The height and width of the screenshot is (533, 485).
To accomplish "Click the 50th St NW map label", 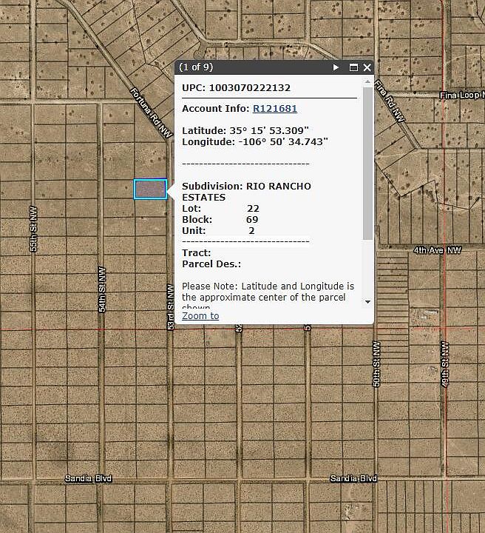I will [x=376, y=364].
